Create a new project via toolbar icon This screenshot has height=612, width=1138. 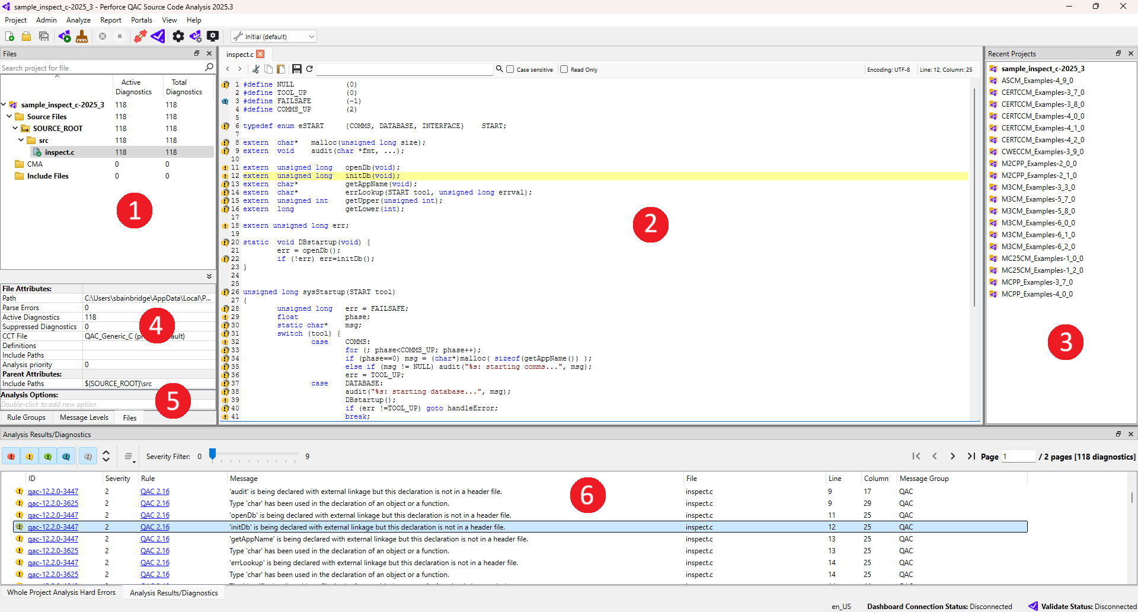pos(9,36)
